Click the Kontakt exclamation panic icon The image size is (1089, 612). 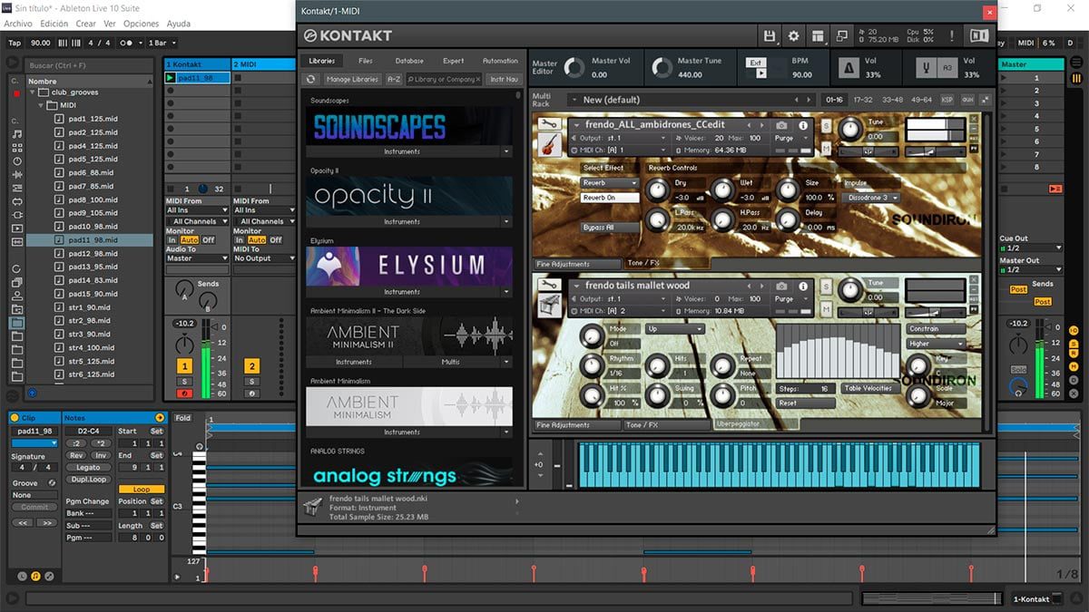952,35
